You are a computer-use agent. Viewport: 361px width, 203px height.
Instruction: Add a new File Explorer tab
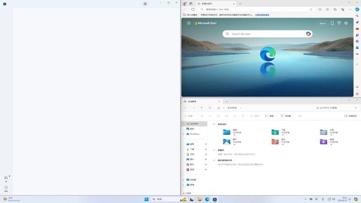click(x=227, y=101)
